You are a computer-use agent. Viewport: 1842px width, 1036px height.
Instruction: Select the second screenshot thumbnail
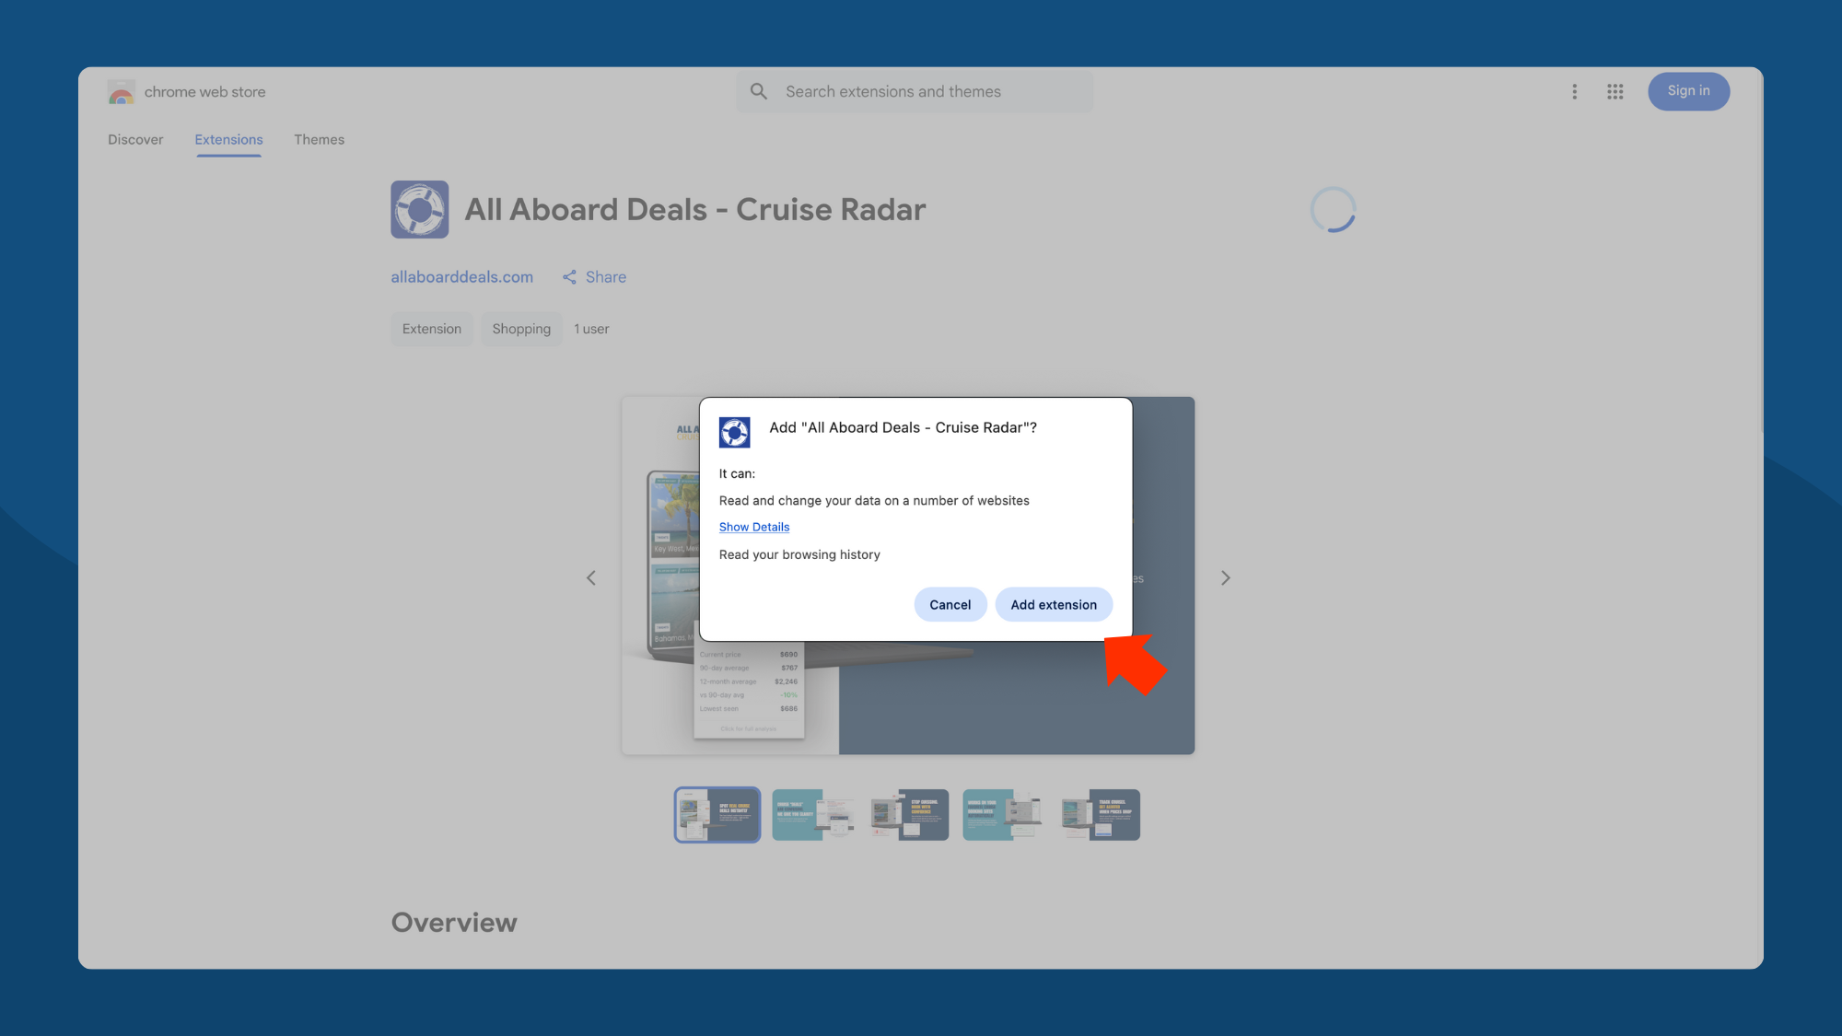(812, 815)
